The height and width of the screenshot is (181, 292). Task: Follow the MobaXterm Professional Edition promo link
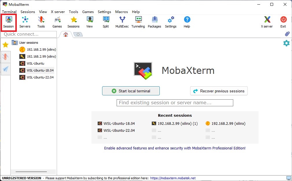[175, 148]
